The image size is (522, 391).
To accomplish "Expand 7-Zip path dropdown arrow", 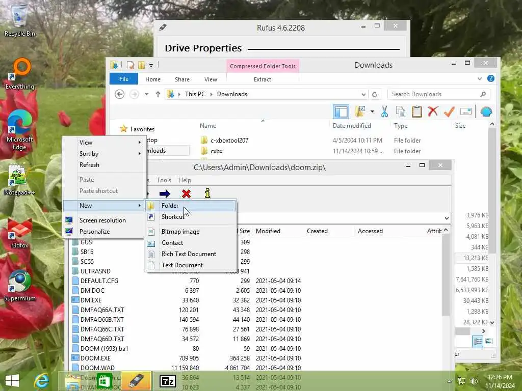I will (447, 218).
